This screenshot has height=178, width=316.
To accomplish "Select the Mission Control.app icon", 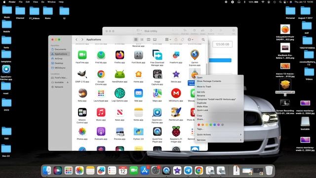I will 82,112.
